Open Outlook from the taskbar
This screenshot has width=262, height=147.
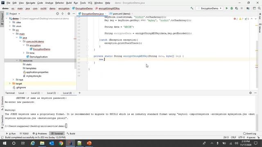pos(52,143)
